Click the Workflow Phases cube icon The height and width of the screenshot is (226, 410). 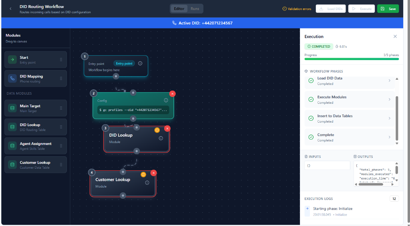tap(306, 71)
